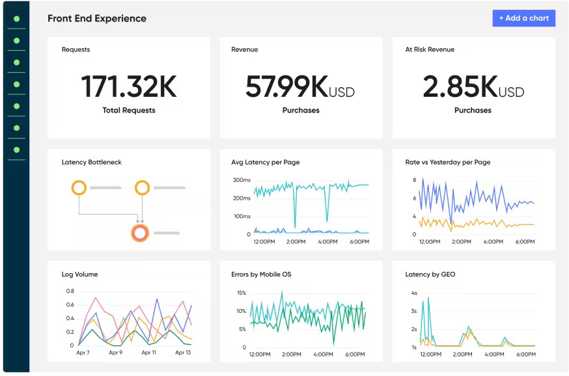Click Total Requests caption under 171.32K
This screenshot has height=376, width=569.
[x=129, y=110]
